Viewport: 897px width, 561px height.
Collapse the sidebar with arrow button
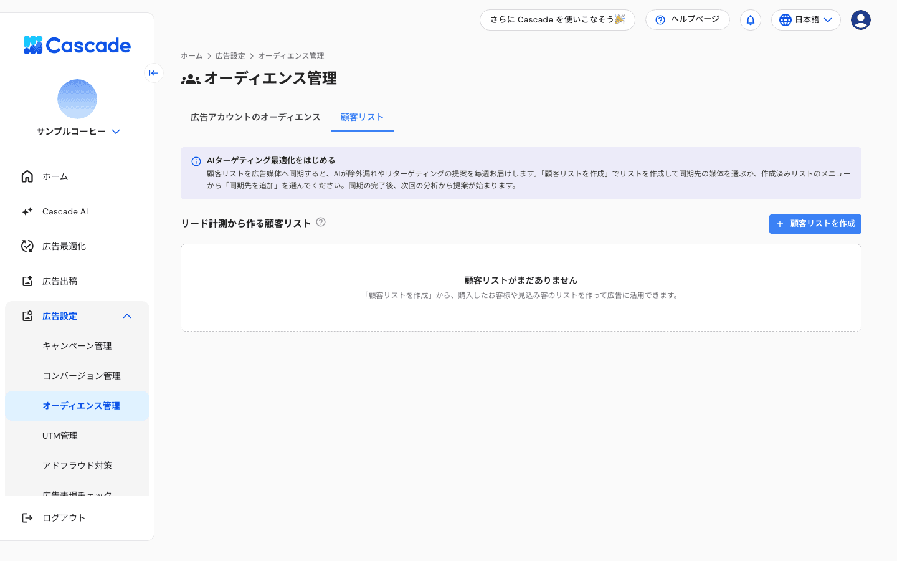pos(153,73)
